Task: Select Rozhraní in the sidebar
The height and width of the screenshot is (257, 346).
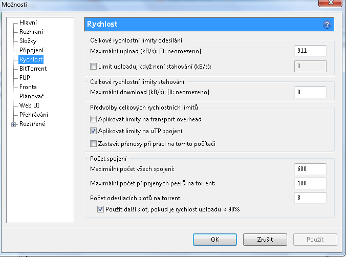Action: point(31,32)
